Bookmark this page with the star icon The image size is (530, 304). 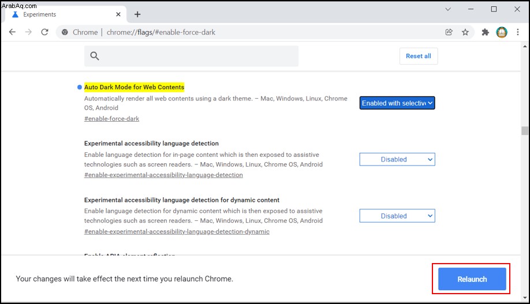(465, 32)
